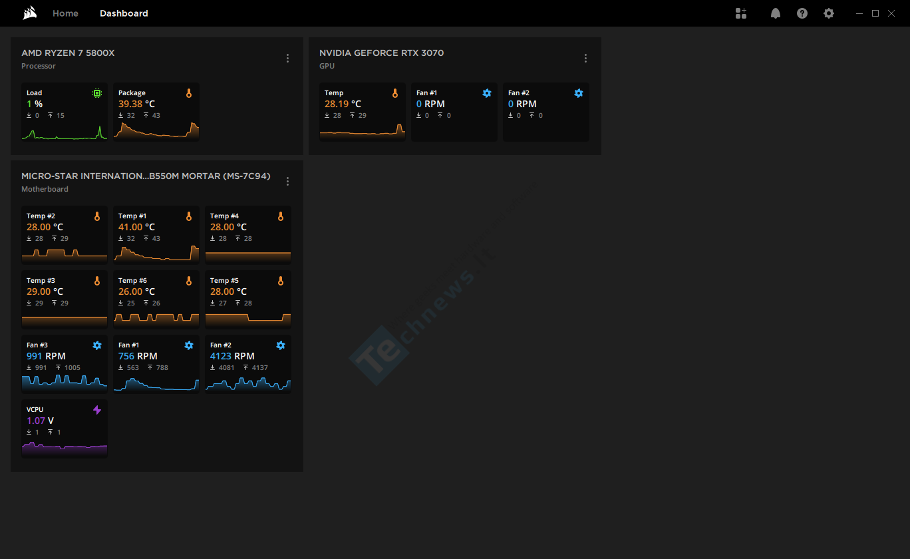Click the lightning bolt icon on VCPU

point(97,410)
